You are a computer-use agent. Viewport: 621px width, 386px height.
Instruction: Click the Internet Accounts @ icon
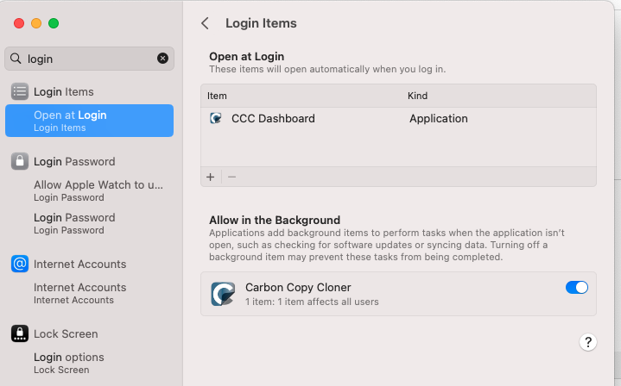(20, 264)
